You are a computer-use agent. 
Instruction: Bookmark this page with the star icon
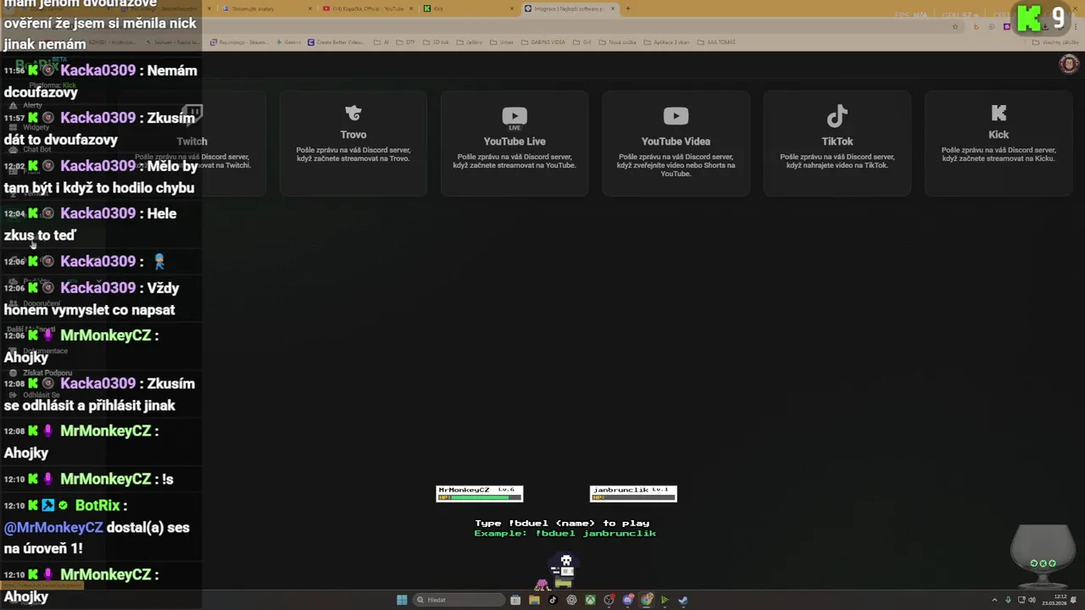click(955, 26)
